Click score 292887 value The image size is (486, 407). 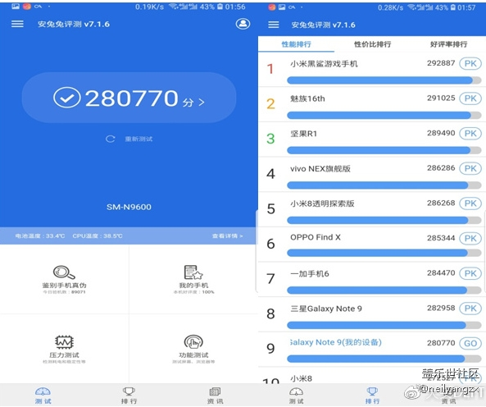coord(441,63)
